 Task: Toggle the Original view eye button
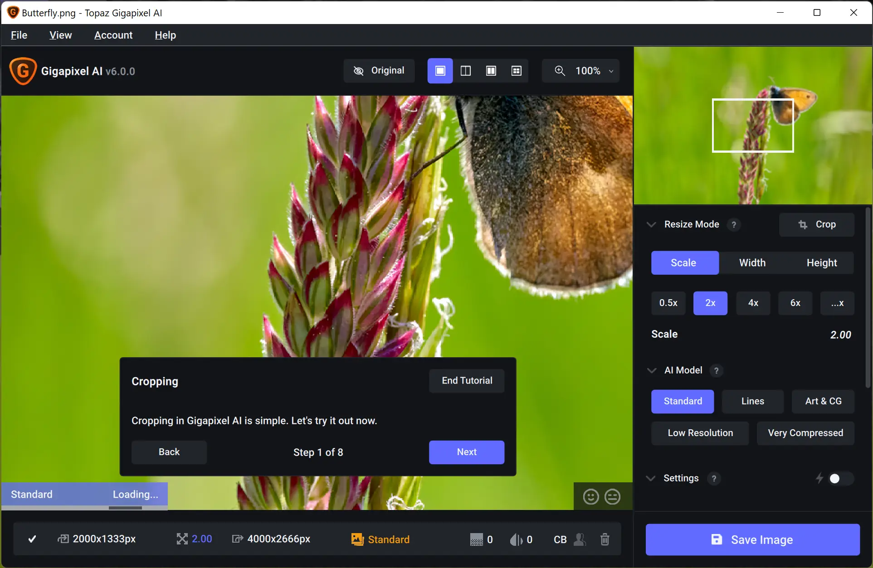pos(379,71)
